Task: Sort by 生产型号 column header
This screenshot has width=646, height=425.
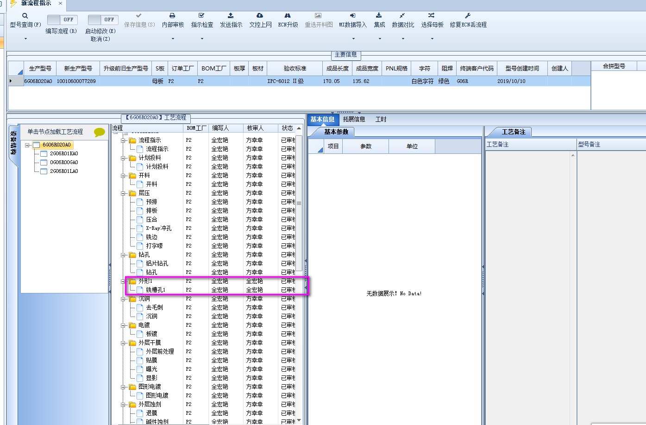Action: (x=40, y=68)
